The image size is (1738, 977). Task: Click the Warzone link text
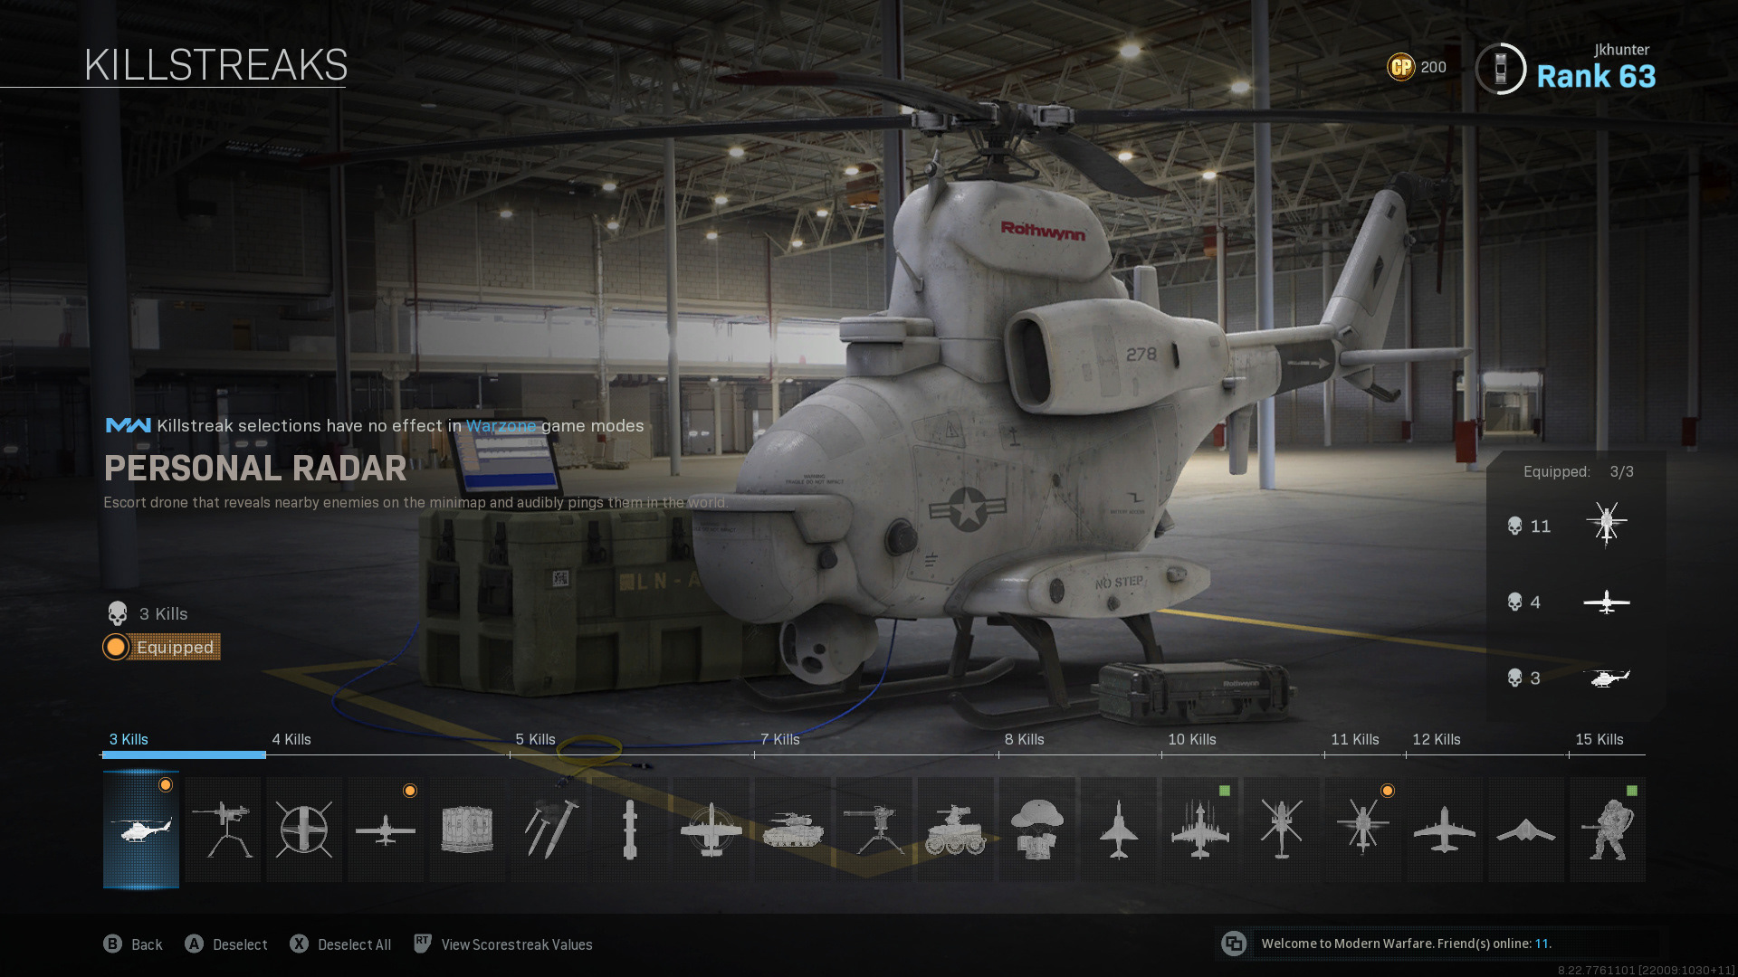coord(501,425)
